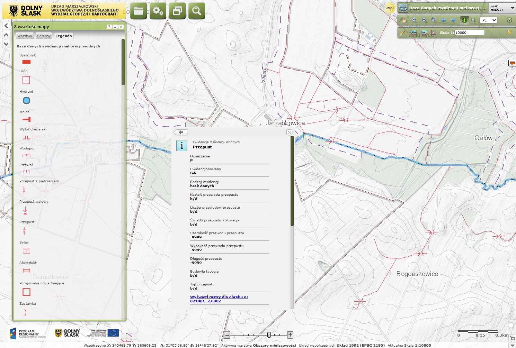
Task: Click the key login icon
Action: coord(509,32)
